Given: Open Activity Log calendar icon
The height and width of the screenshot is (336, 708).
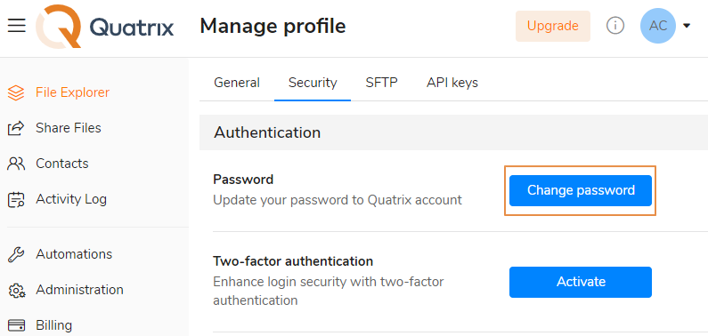Looking at the screenshot, I should coord(16,199).
